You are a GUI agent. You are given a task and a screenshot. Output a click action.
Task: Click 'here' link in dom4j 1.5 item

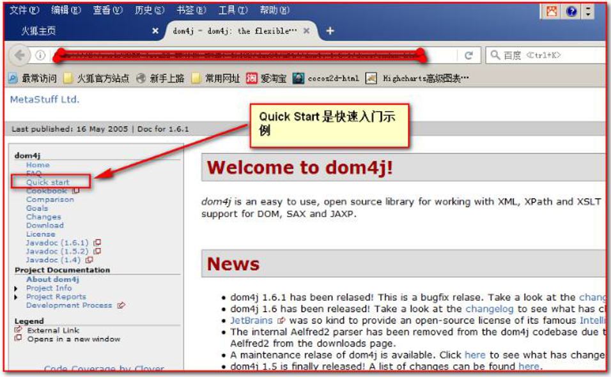[x=529, y=367]
